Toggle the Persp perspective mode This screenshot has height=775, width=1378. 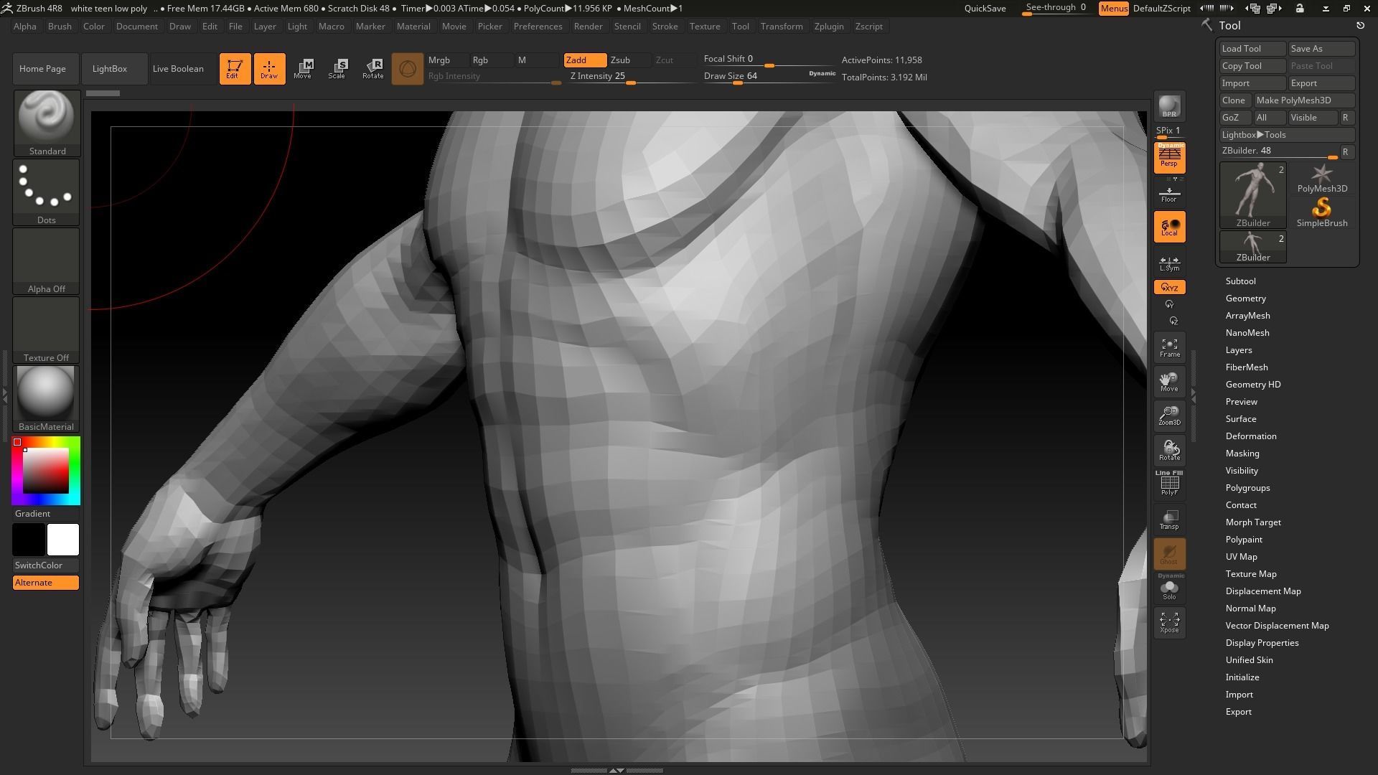pyautogui.click(x=1169, y=158)
